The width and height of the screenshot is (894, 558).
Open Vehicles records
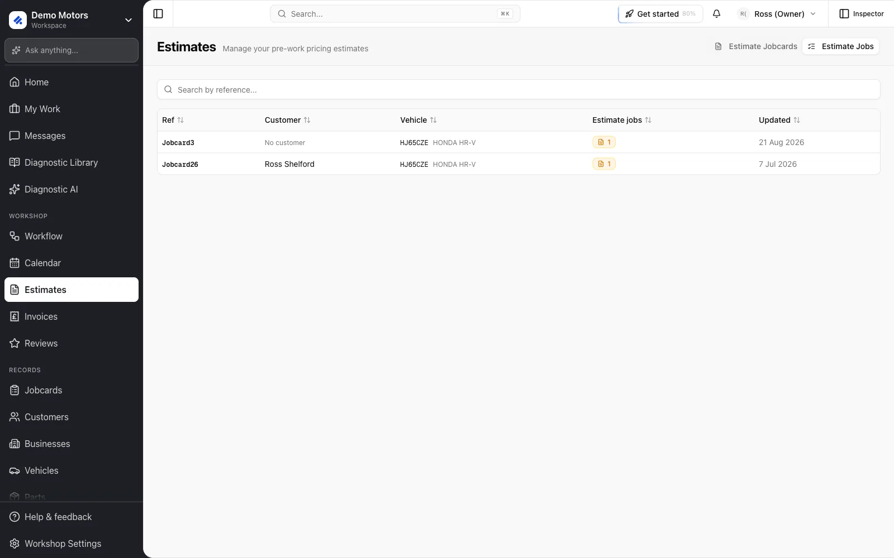[72, 470]
